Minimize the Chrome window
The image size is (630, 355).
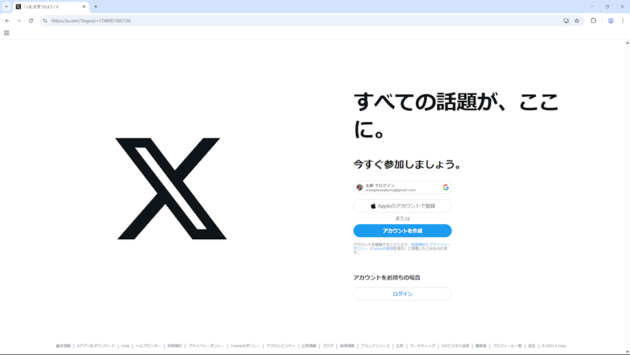(592, 7)
